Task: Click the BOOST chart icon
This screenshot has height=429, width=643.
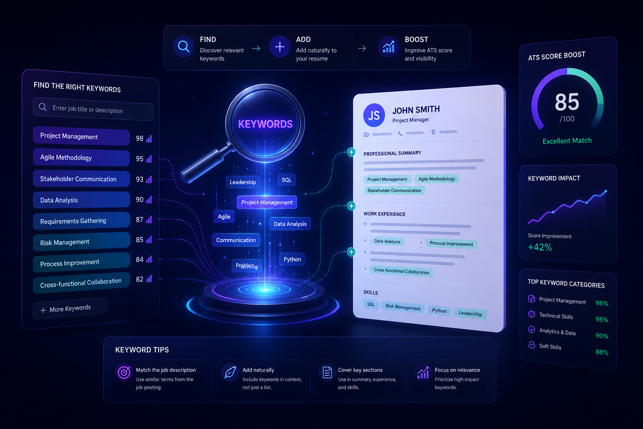Action: point(388,47)
